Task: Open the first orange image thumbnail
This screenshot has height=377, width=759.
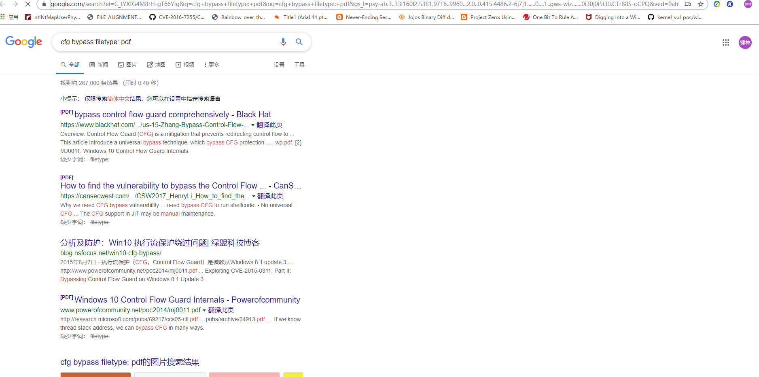Action: click(x=95, y=375)
